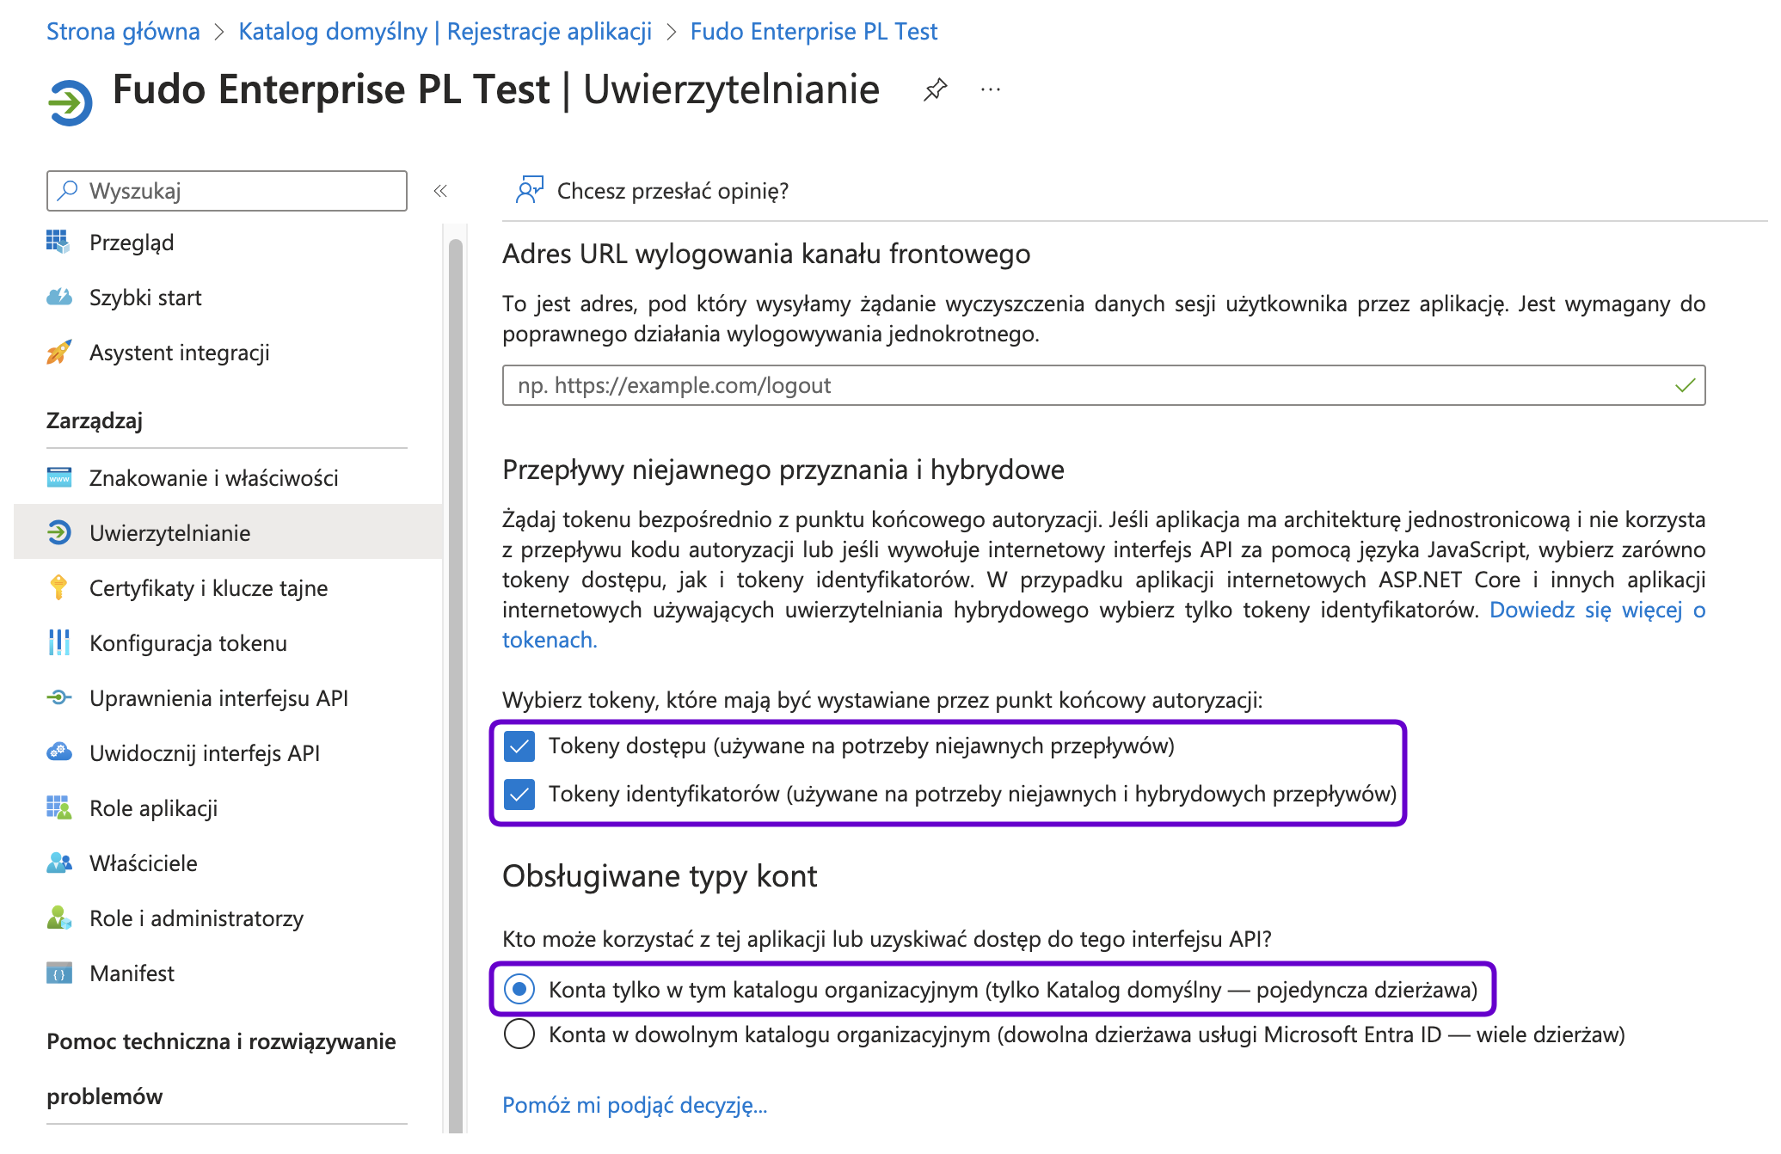
Task: Click the Role aplikacji icon
Action: coord(58,807)
